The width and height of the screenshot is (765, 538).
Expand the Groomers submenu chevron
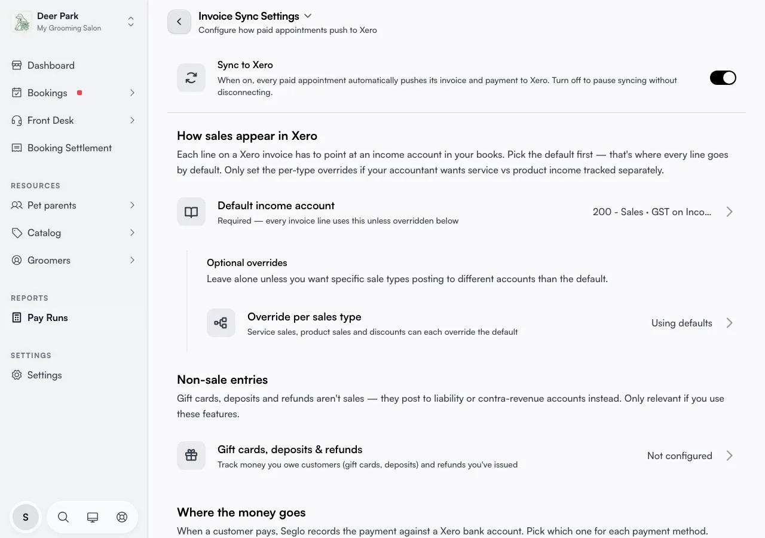point(132,260)
